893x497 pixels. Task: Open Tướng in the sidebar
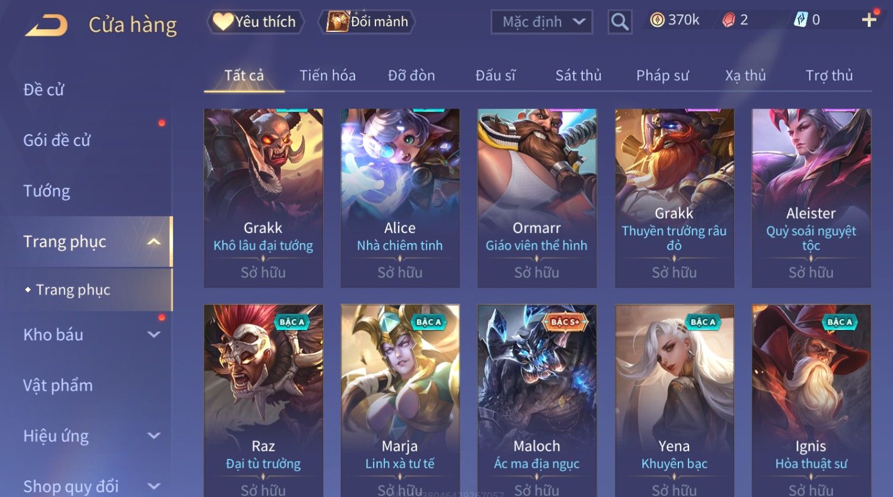tap(47, 191)
